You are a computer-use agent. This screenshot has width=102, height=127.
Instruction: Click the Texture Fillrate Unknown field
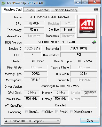click(x=84, y=67)
